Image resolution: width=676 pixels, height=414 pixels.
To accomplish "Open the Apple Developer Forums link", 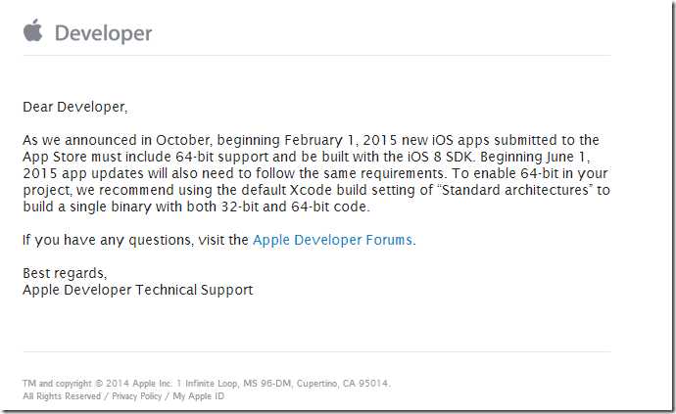I will (x=332, y=240).
